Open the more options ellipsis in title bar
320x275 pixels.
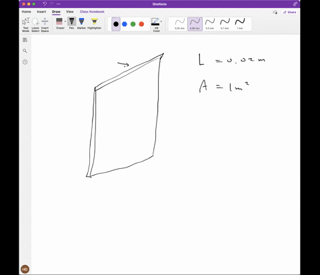(58, 4)
